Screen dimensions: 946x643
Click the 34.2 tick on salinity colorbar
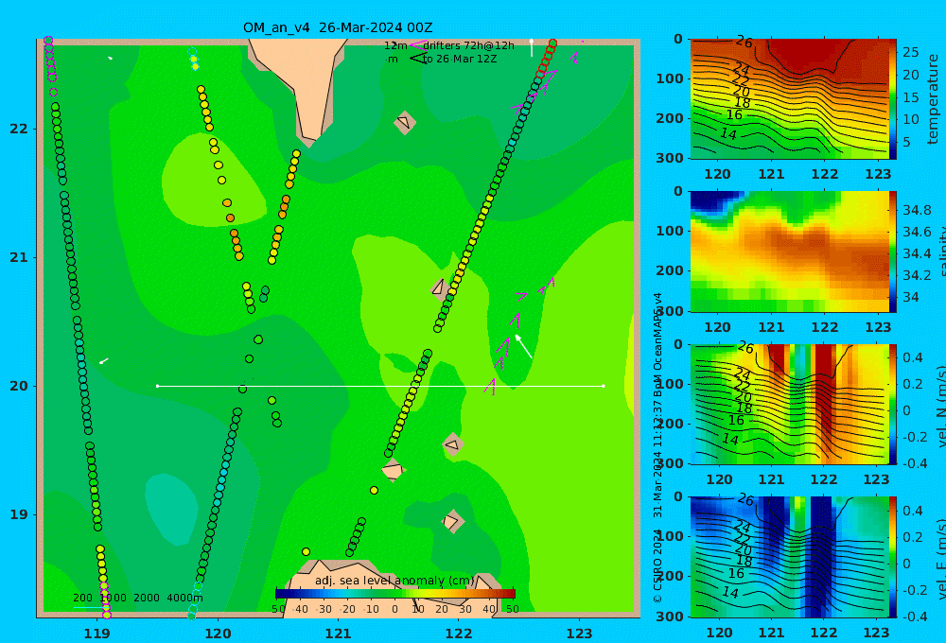[x=917, y=275]
